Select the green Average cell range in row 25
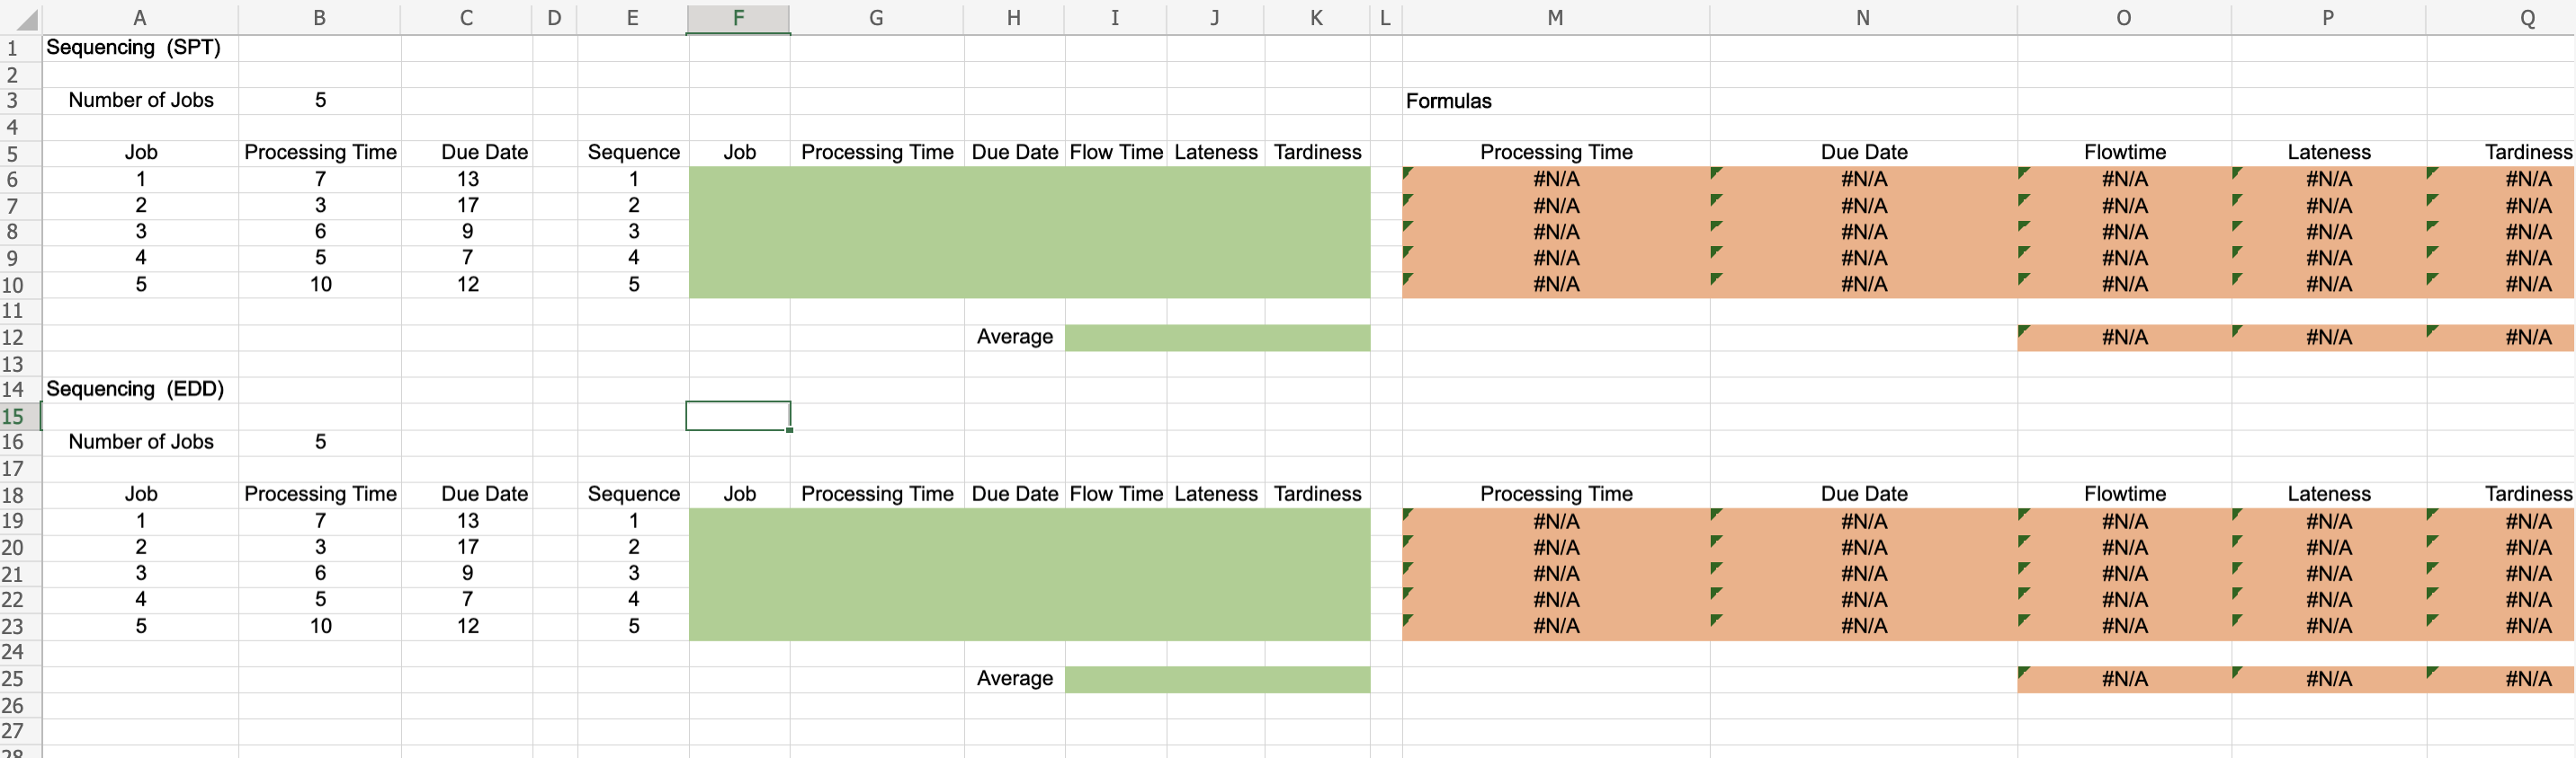Screen dimensions: 2576x758 1217,678
